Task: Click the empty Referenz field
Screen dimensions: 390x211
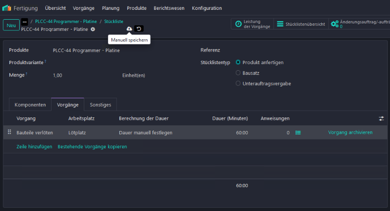Action: point(309,50)
